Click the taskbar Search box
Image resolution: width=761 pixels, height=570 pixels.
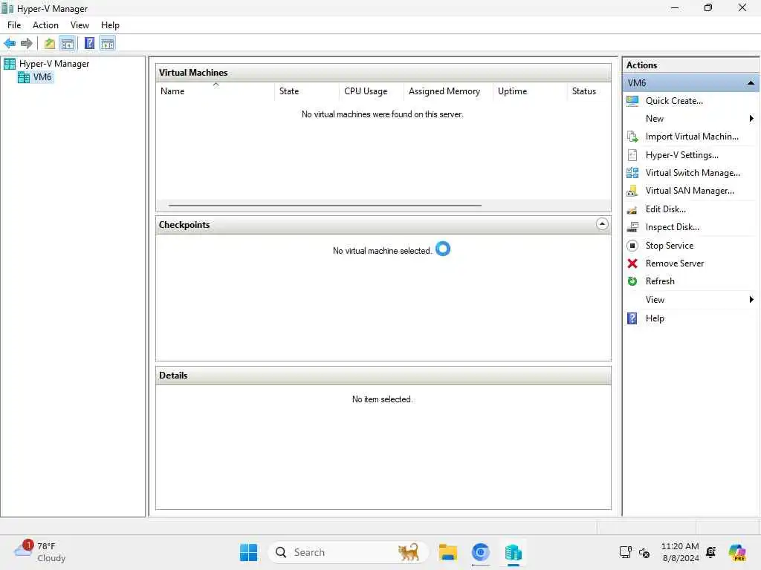point(348,552)
